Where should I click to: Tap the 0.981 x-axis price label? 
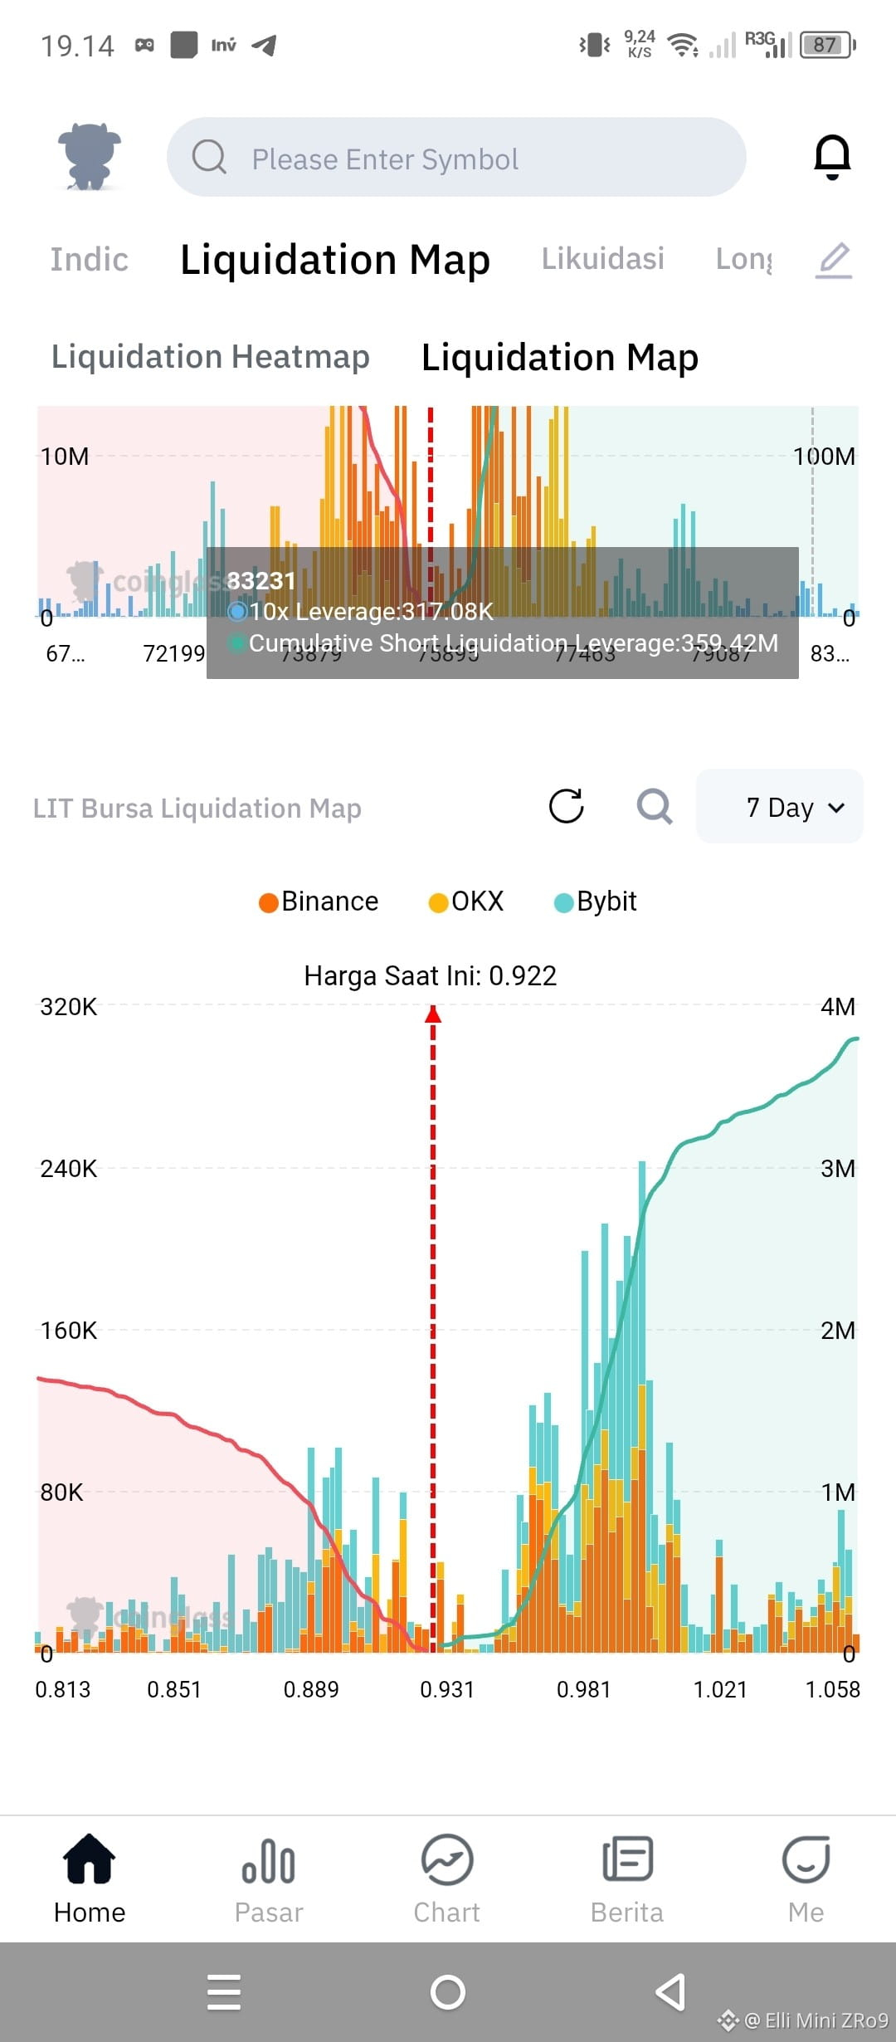tap(583, 1690)
